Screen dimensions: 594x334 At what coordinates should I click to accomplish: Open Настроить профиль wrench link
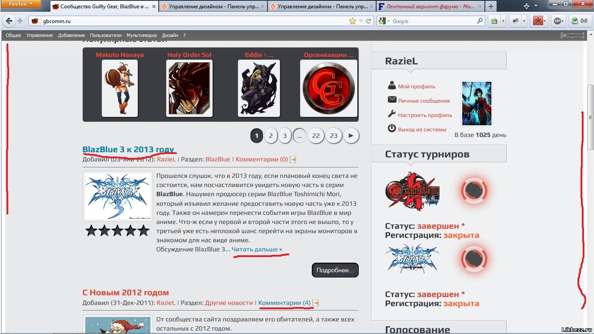(x=425, y=115)
